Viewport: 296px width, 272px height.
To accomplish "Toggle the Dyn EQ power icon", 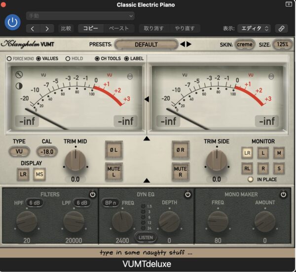I will coord(187,195).
